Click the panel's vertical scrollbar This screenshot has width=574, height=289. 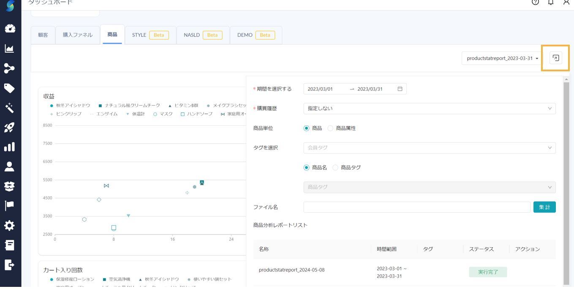[x=566, y=181]
